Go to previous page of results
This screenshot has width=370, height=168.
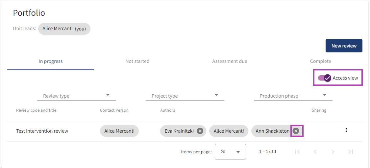point(315,152)
